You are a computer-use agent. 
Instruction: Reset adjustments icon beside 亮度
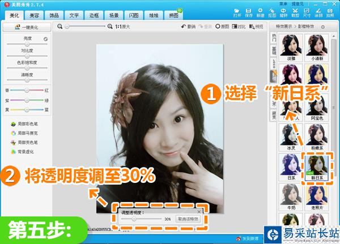(x=45, y=39)
